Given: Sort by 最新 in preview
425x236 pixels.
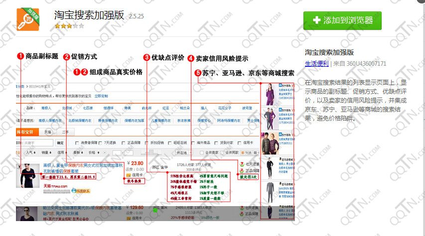Looking at the screenshot, I should coord(78,152).
